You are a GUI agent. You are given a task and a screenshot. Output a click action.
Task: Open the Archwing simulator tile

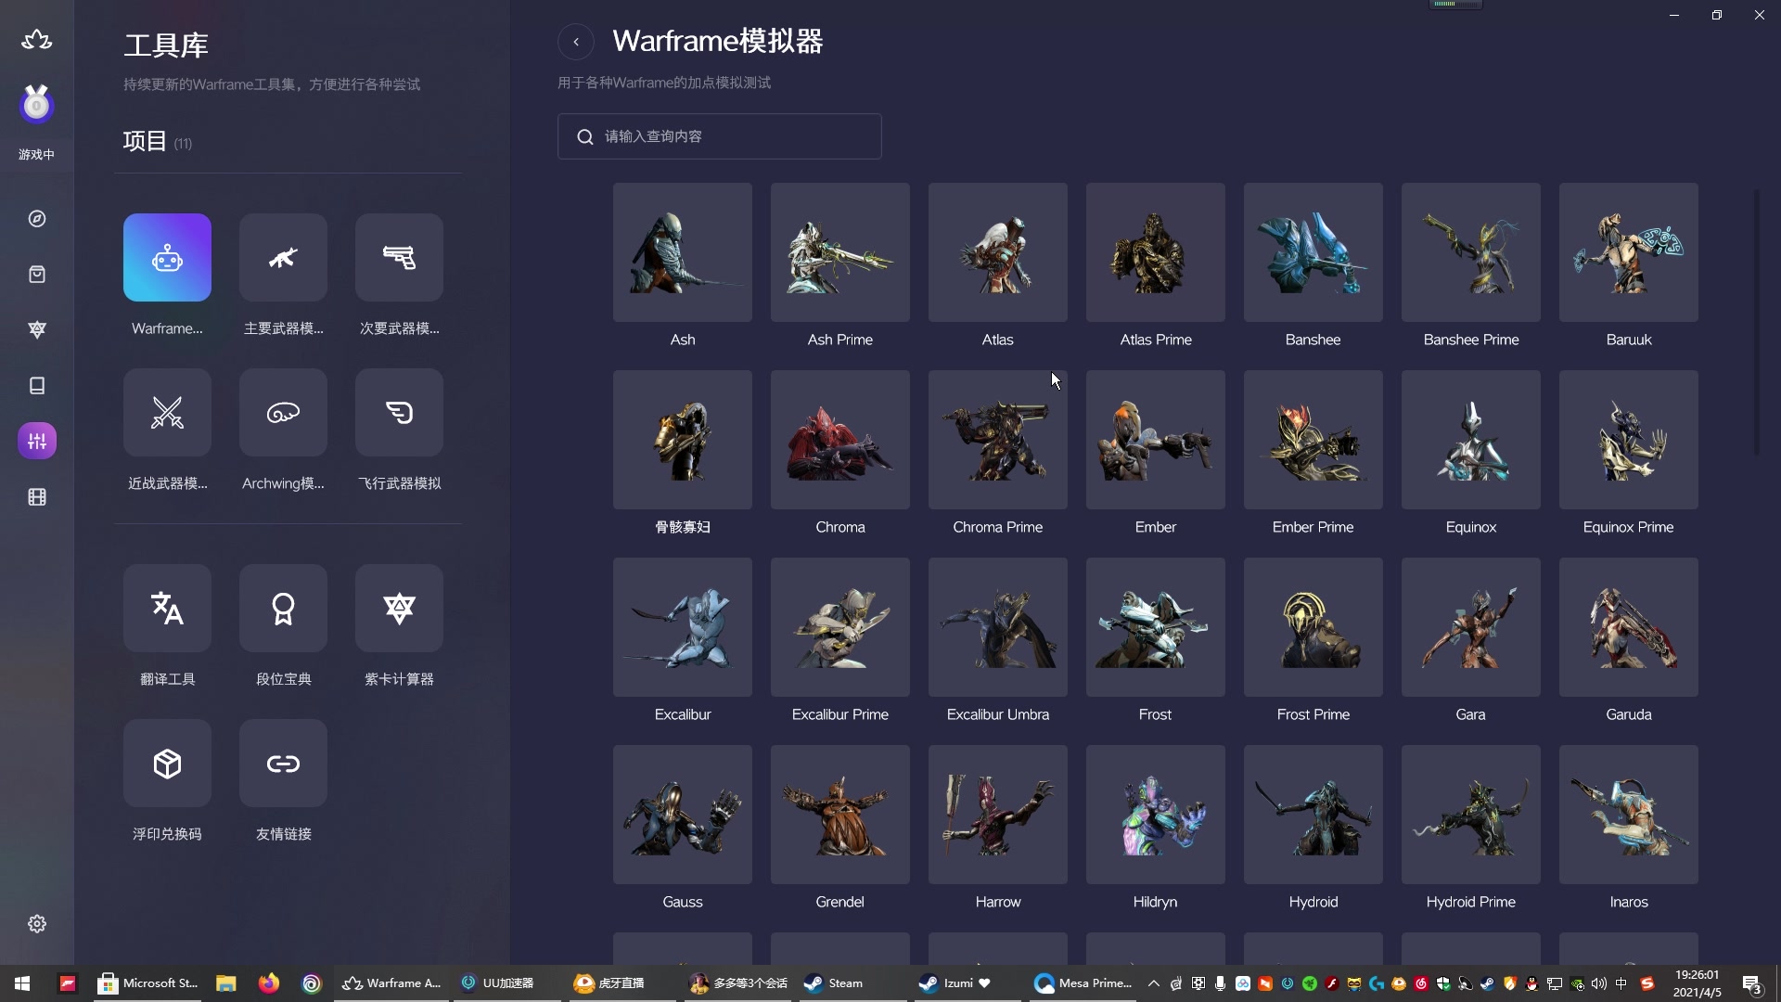pyautogui.click(x=283, y=412)
